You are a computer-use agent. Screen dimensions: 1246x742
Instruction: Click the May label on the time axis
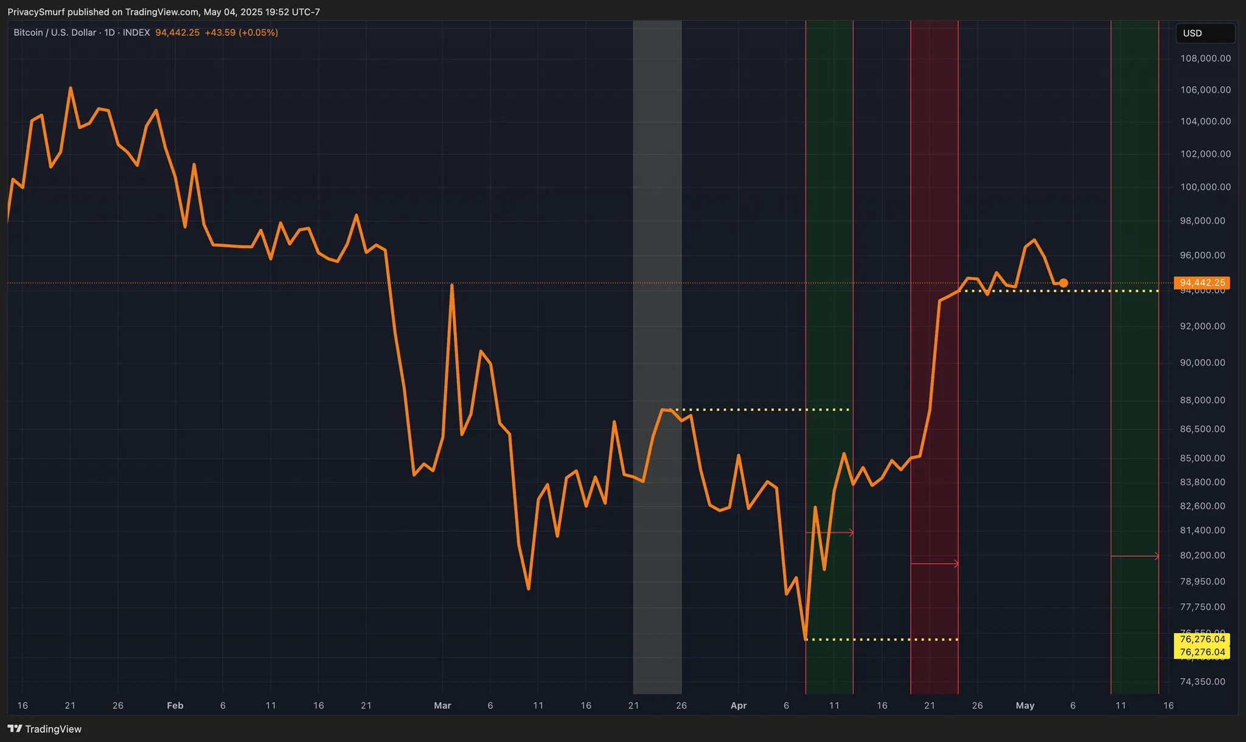(x=1025, y=705)
